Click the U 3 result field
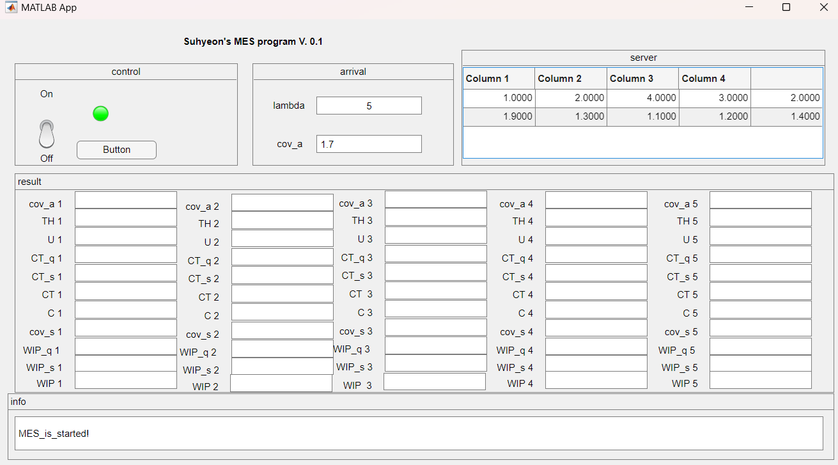This screenshot has width=838, height=465. pos(436,235)
